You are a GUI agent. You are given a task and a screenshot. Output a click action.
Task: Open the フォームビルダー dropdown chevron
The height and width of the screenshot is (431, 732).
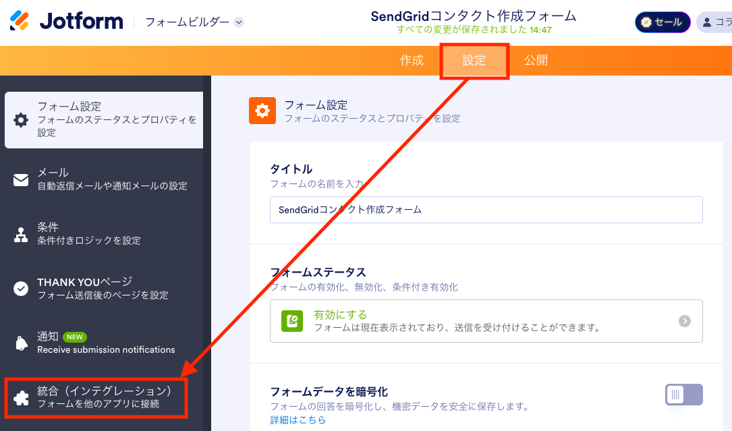[x=239, y=22]
